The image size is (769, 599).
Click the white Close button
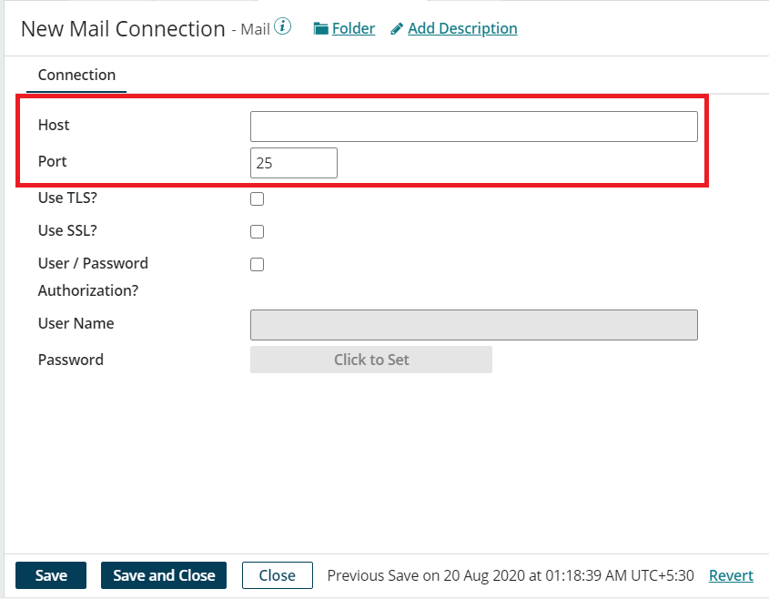click(x=277, y=575)
